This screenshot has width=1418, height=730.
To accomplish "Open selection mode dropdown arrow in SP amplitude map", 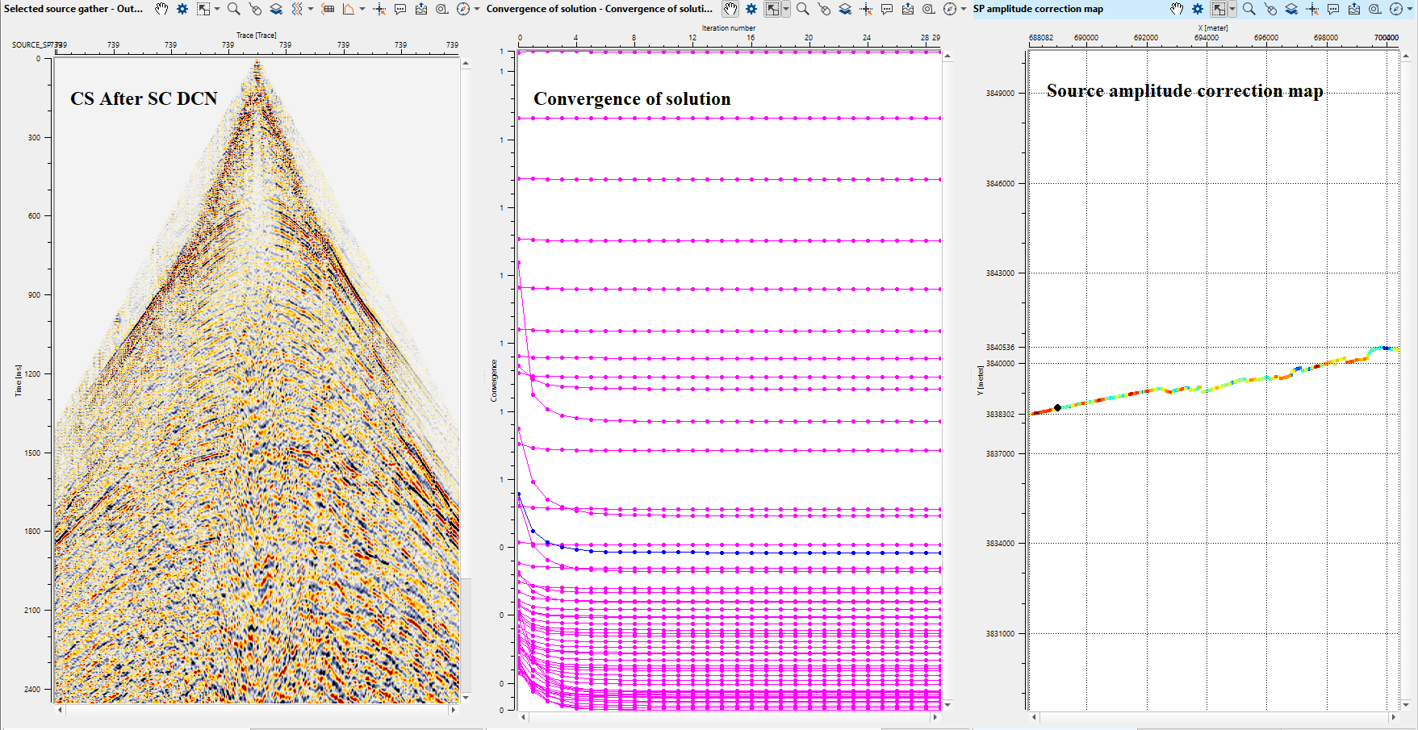I will 1232,9.
